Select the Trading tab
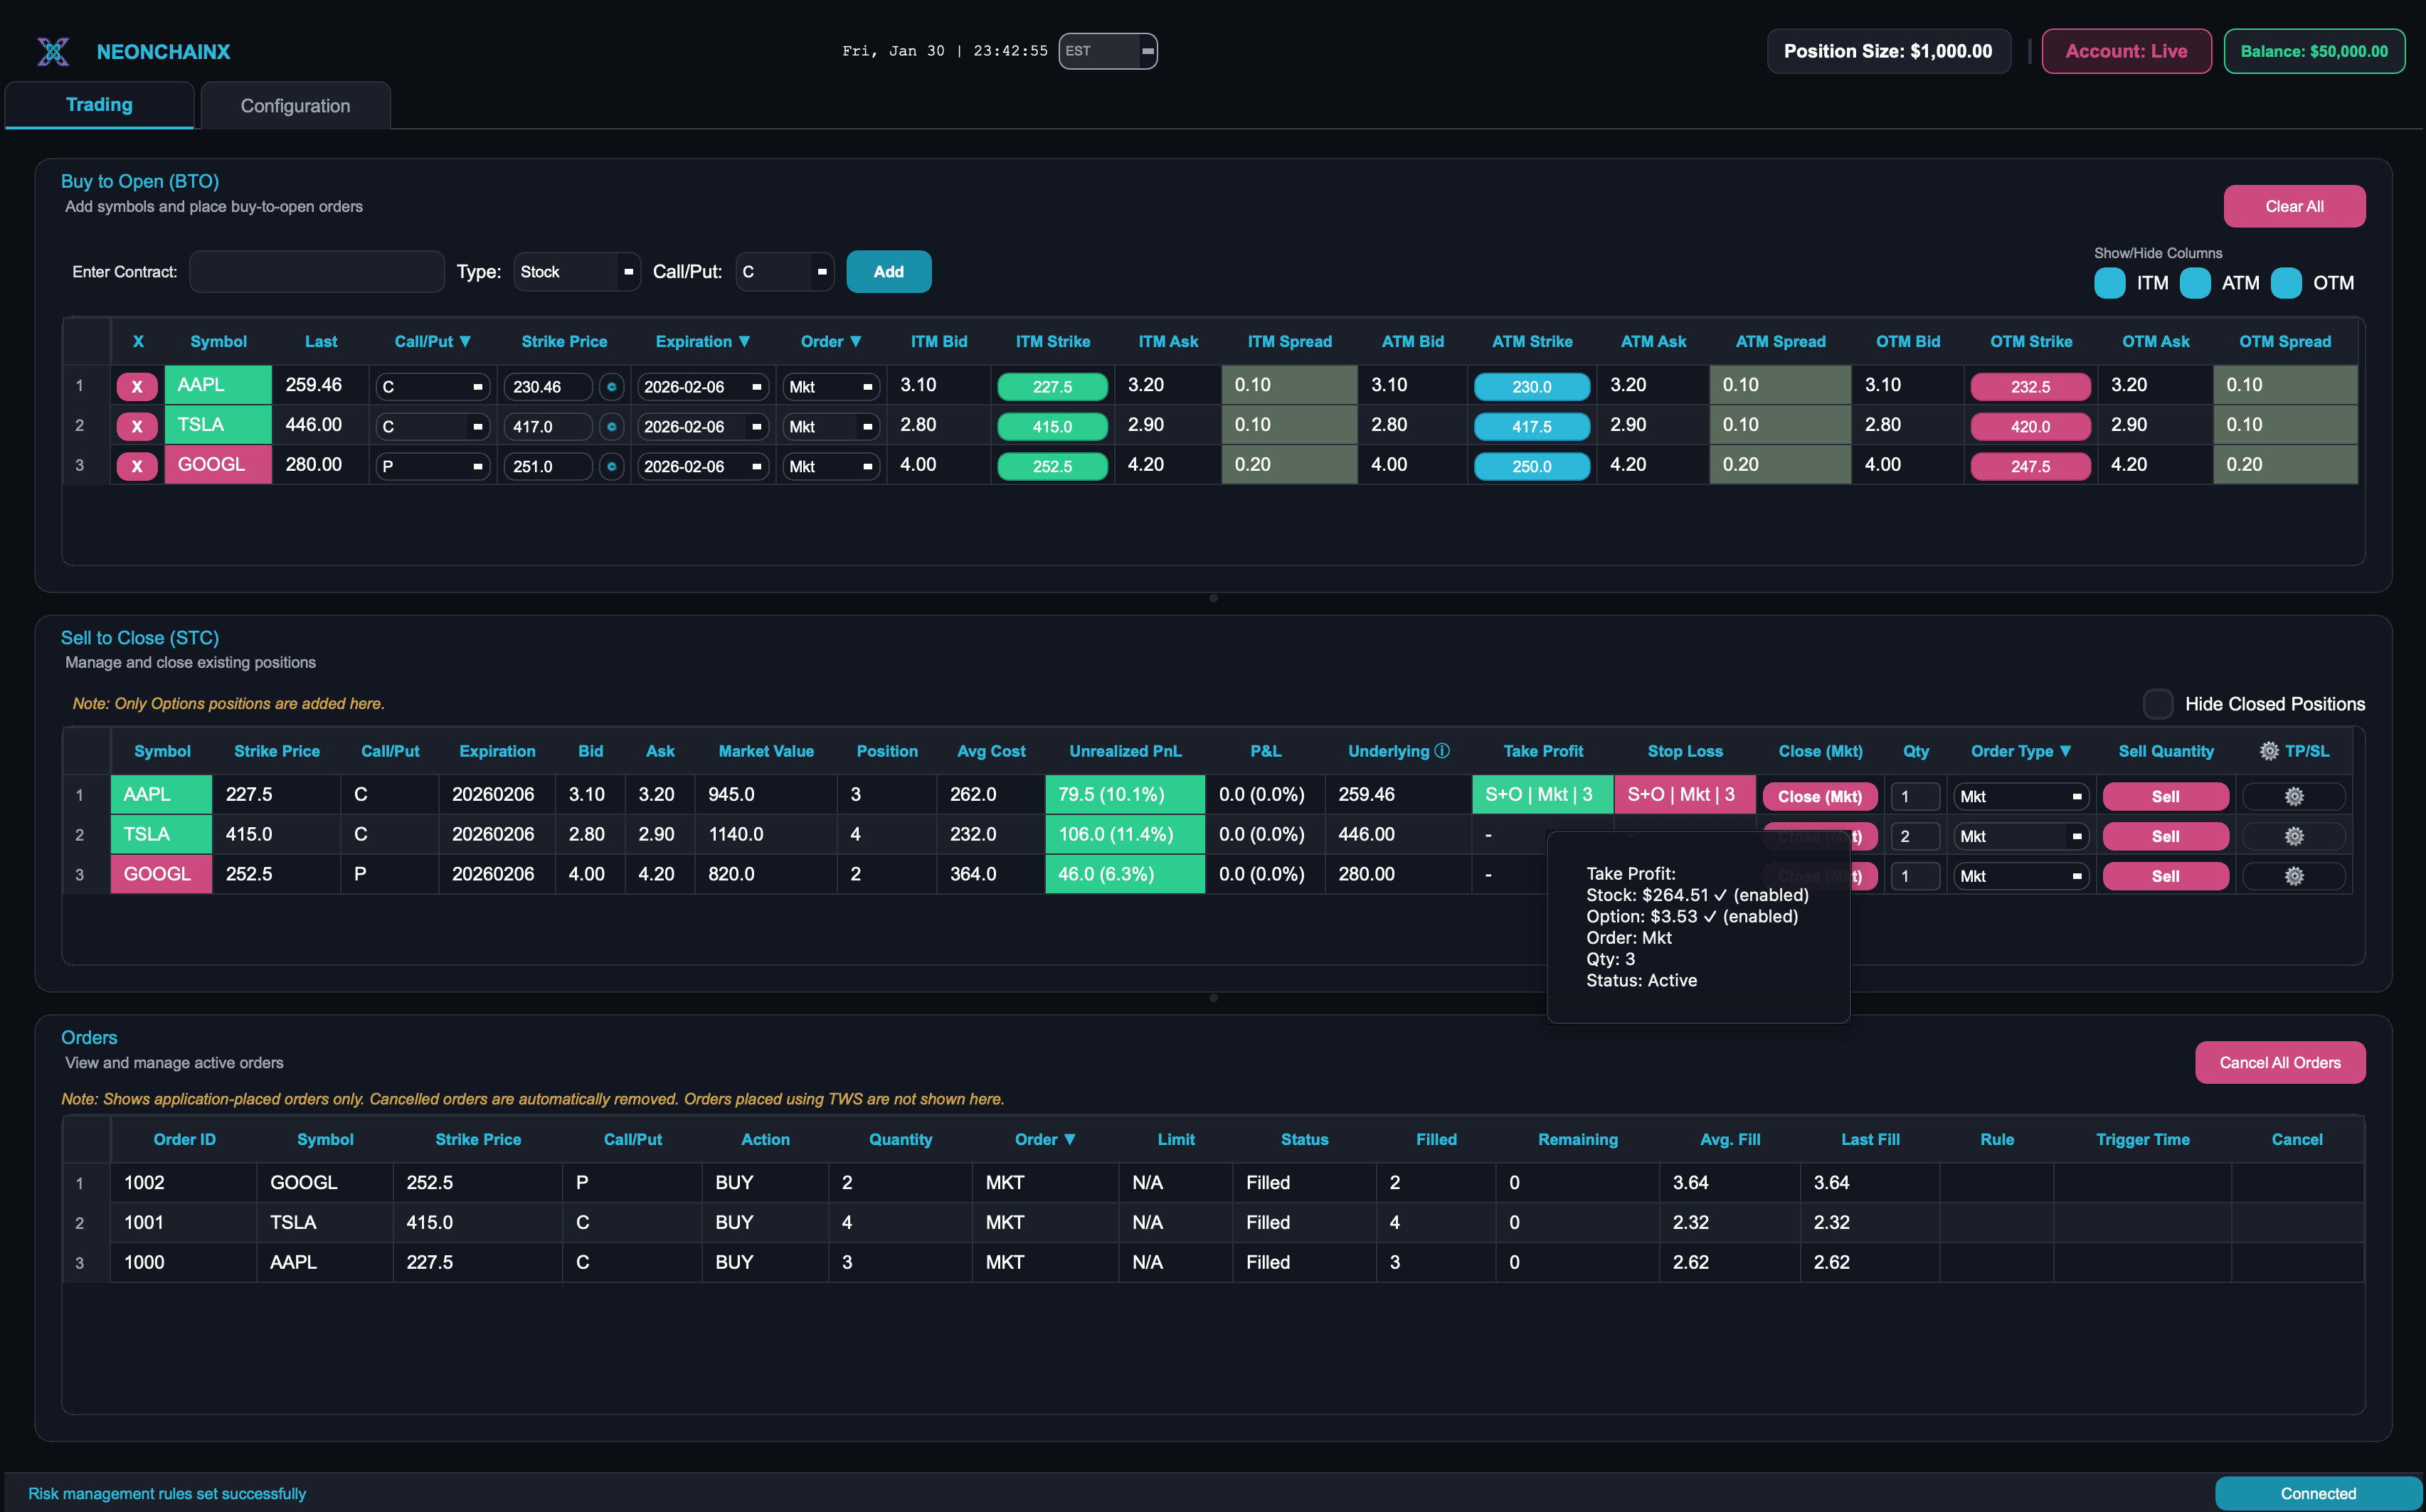This screenshot has height=1512, width=2426. (x=99, y=104)
